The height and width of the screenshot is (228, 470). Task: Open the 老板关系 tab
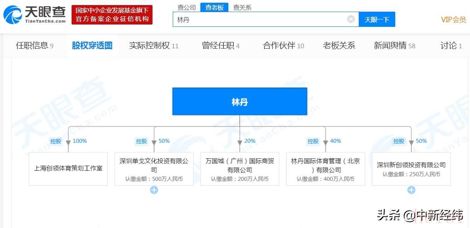point(339,46)
